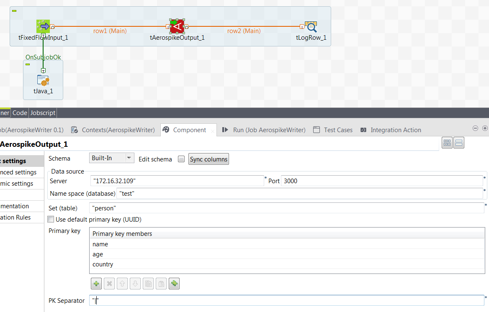This screenshot has height=312, width=489.
Task: Close the Component tab with X
Action: pos(213,131)
